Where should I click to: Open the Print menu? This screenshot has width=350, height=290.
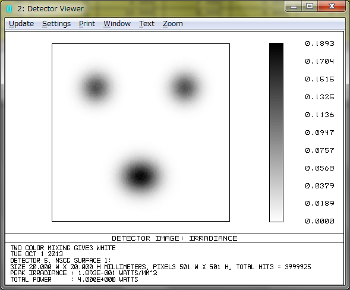87,24
